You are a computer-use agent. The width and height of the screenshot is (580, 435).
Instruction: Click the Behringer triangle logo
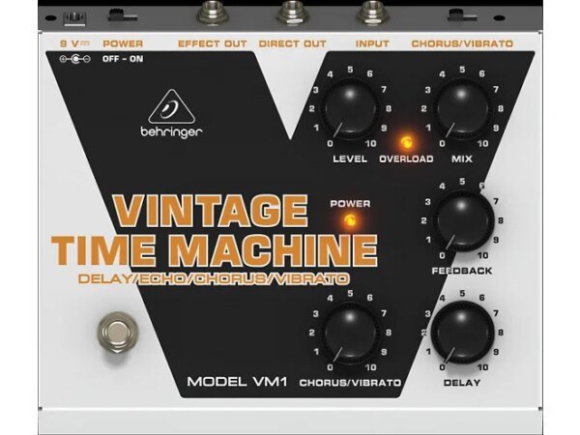pos(172,106)
